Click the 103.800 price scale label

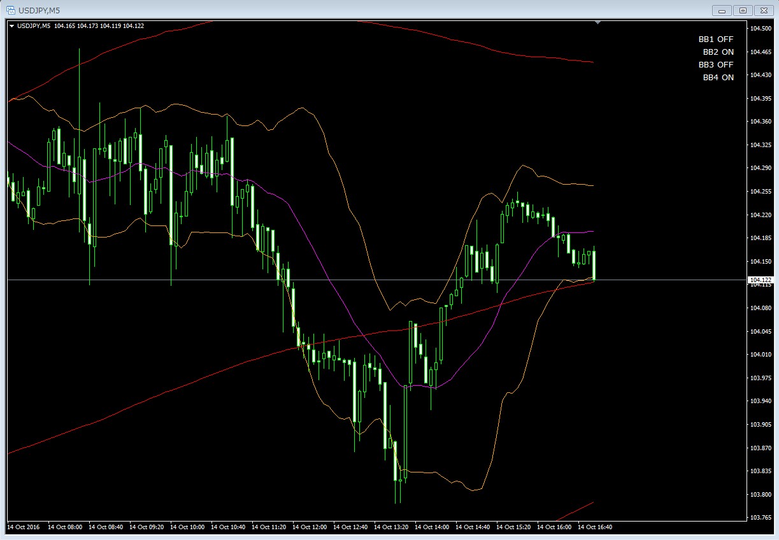click(x=761, y=495)
